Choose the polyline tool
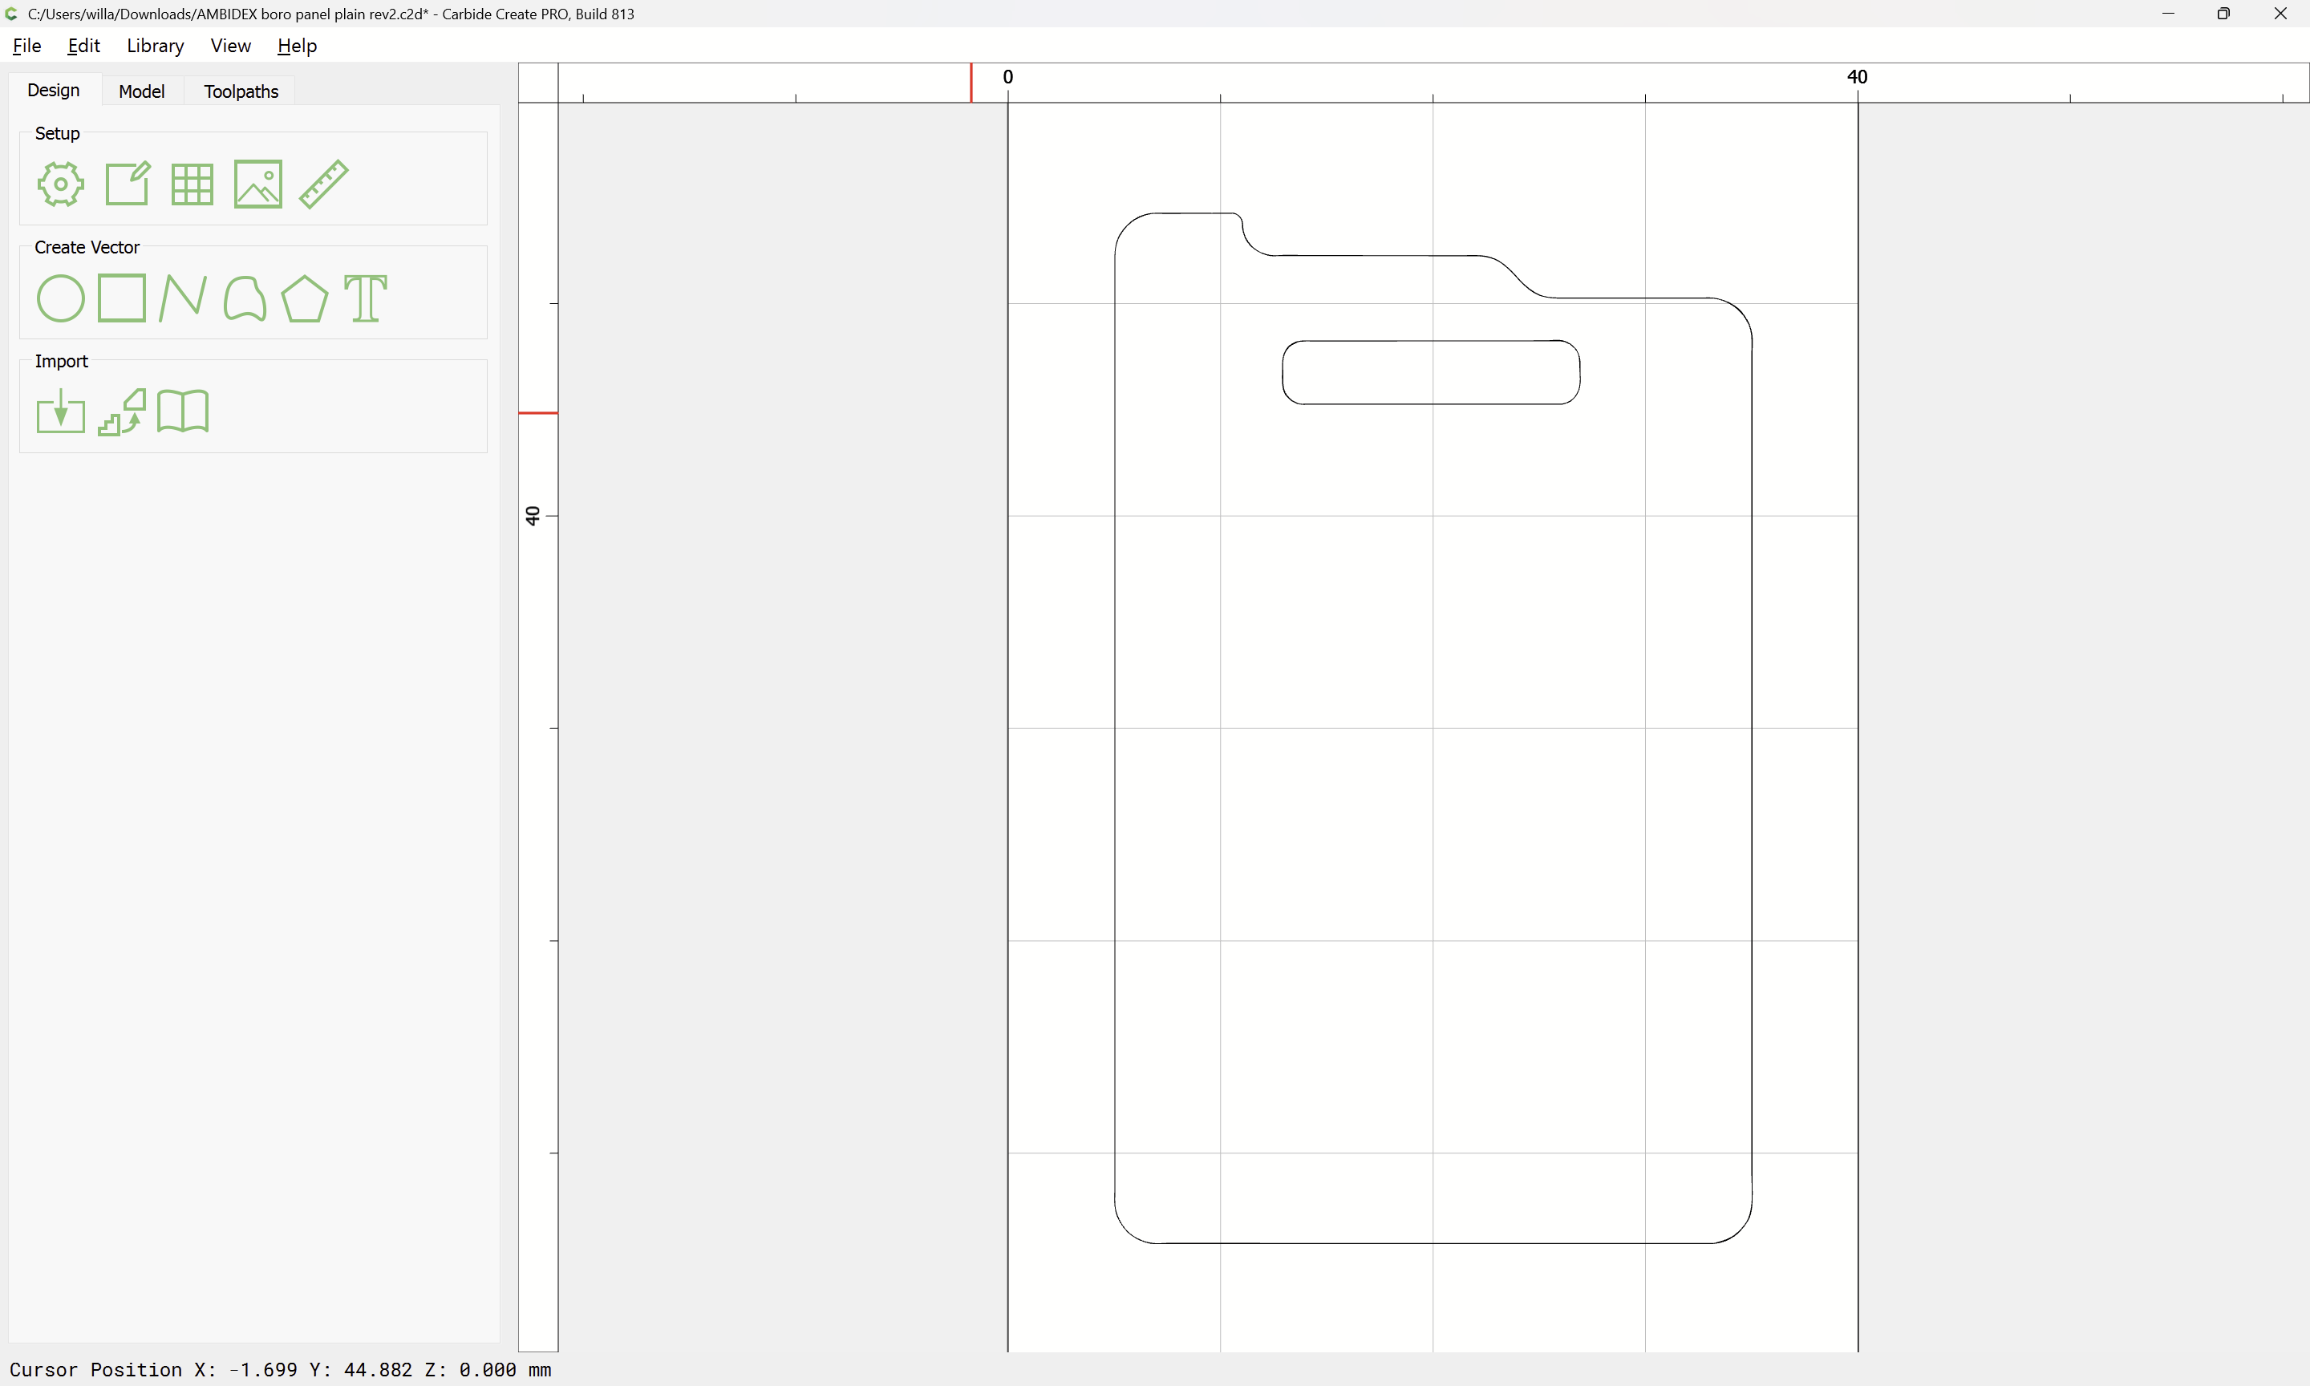The image size is (2310, 1386). [183, 298]
